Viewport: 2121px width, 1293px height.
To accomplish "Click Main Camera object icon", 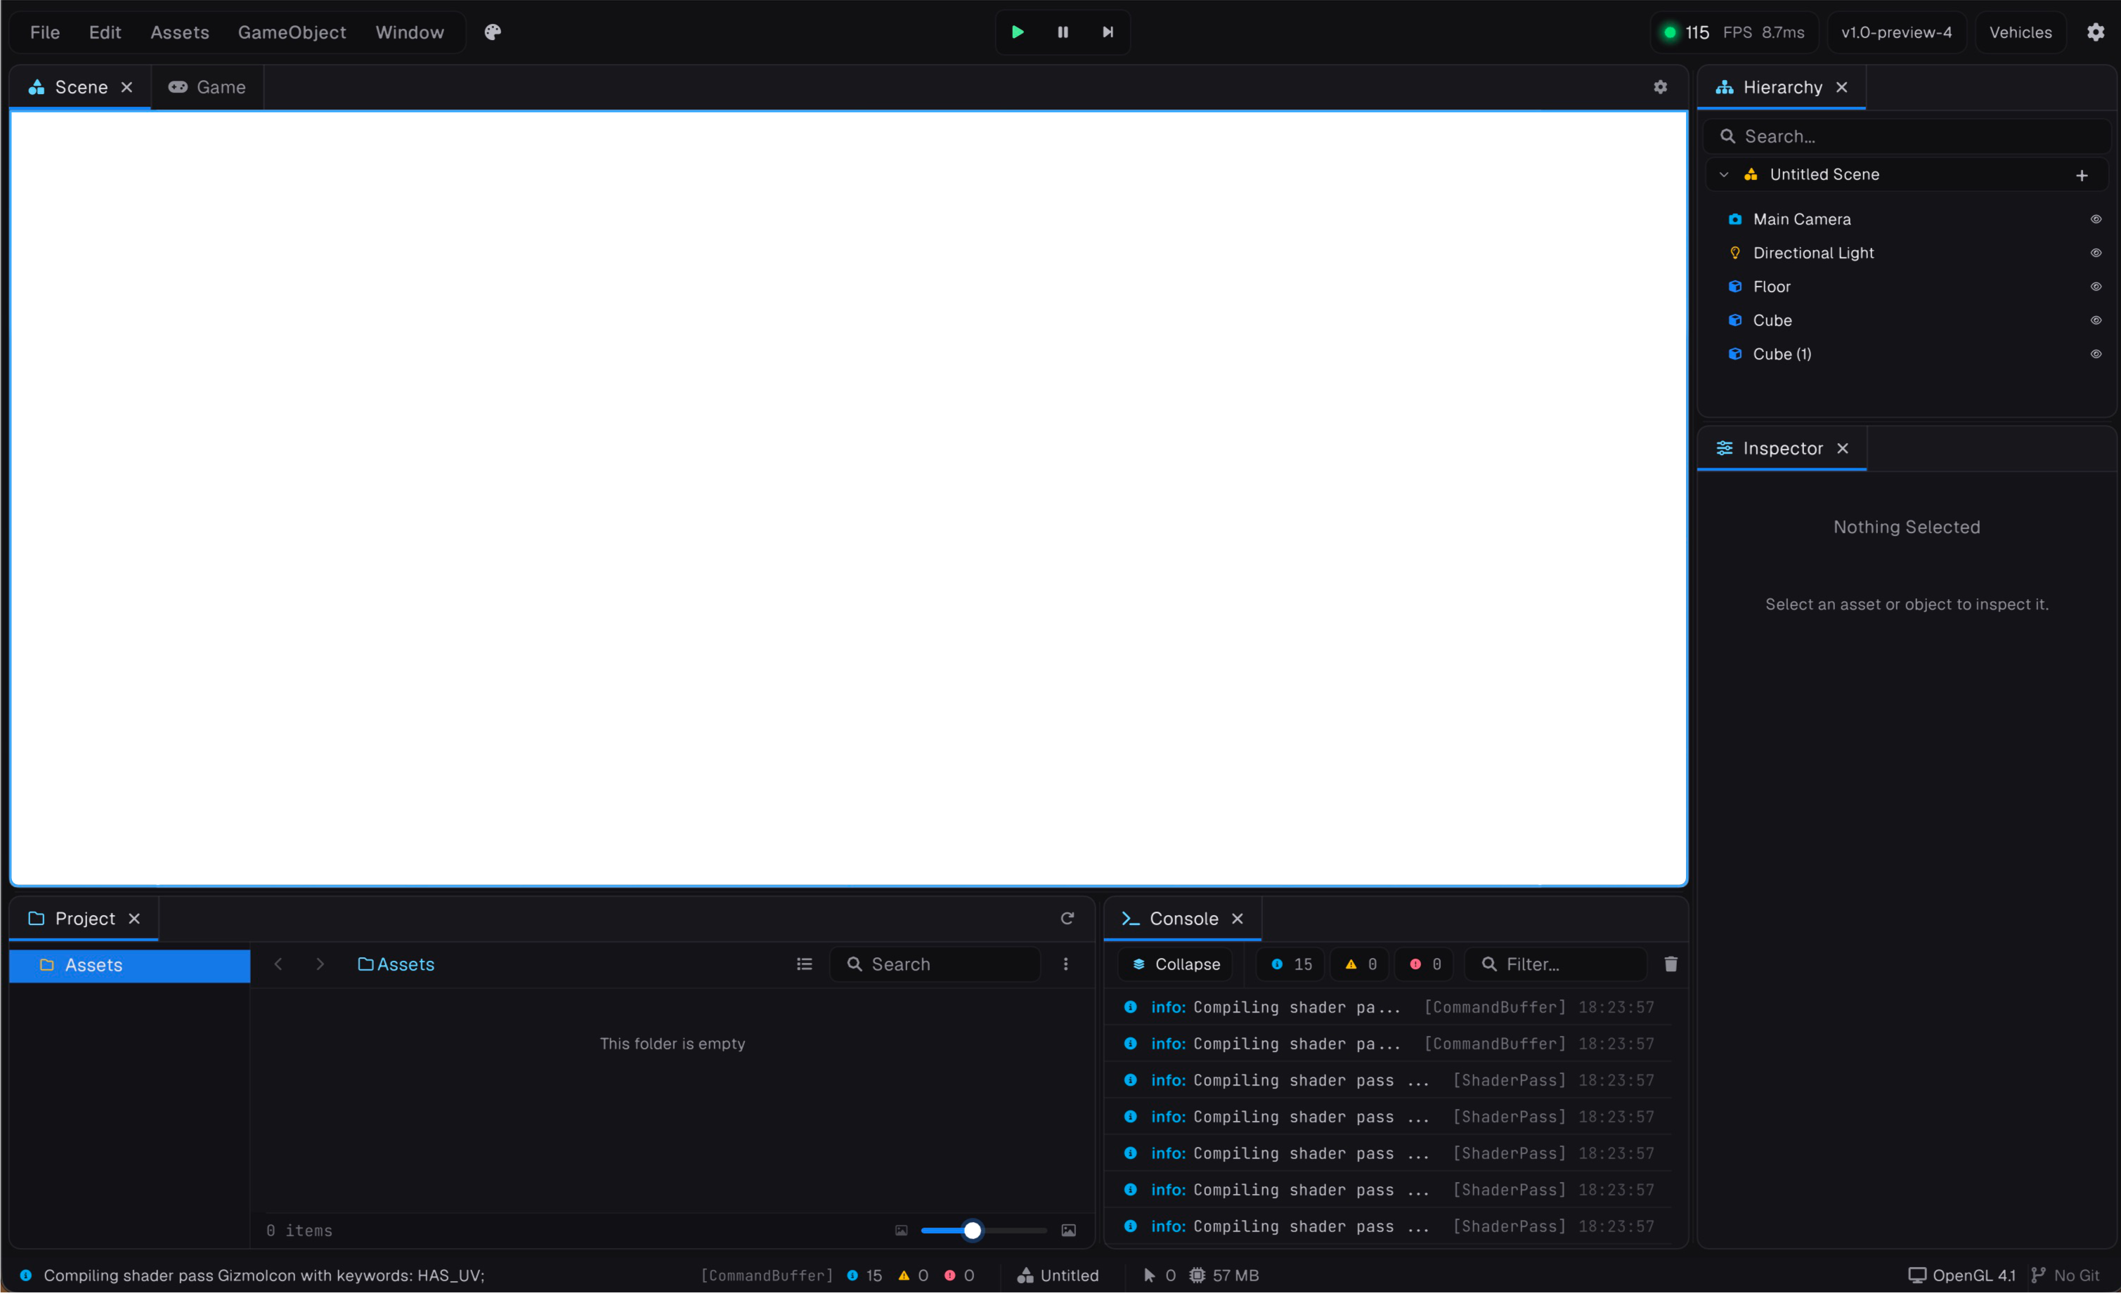I will [1734, 219].
